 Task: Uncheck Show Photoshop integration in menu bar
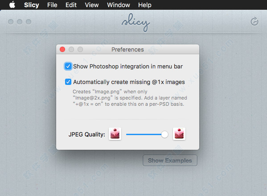pos(68,66)
